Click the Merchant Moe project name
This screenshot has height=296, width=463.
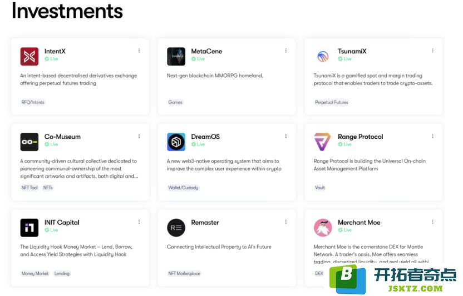tap(359, 223)
